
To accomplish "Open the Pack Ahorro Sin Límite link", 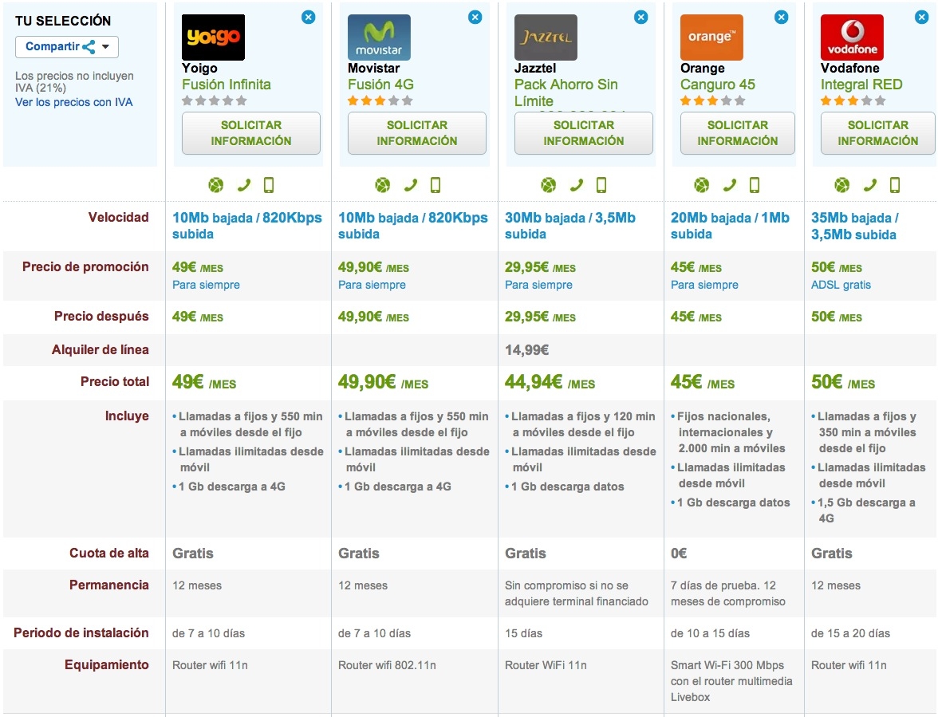I will [x=566, y=93].
